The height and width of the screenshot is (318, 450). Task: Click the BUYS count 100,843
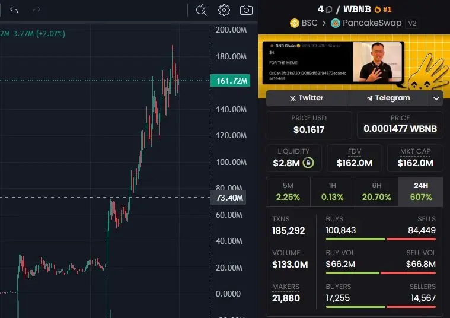341,230
